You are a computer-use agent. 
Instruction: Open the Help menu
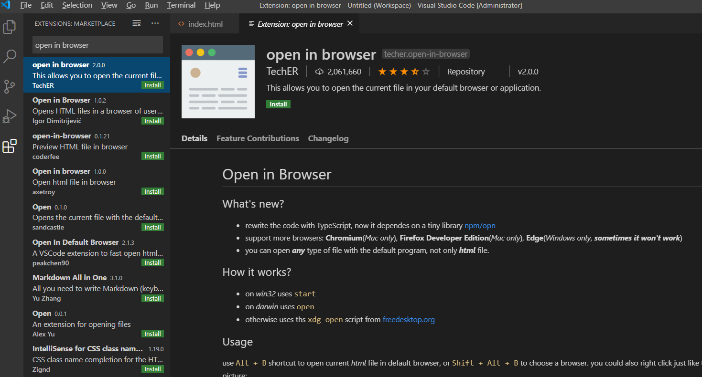212,5
